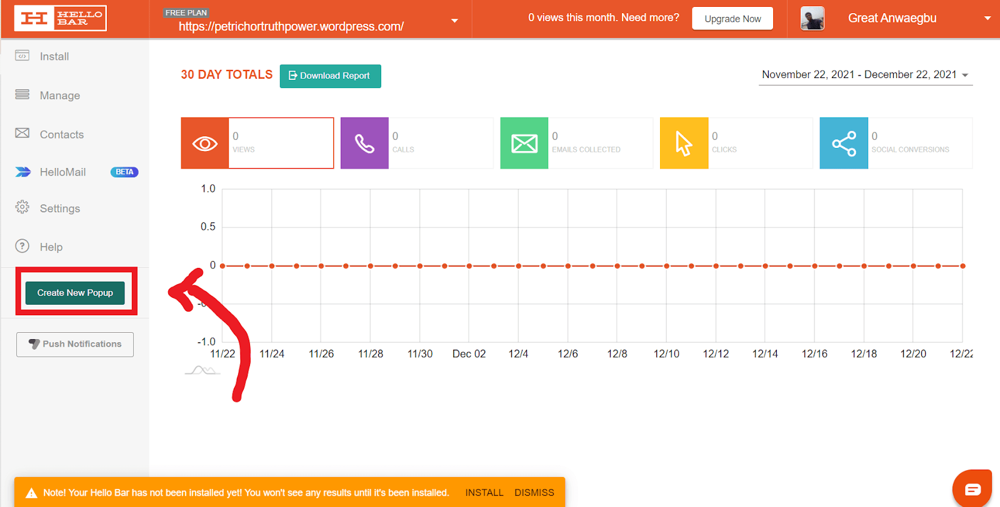Click the HelloMail arrow icon in sidebar
The height and width of the screenshot is (507, 1000).
click(22, 172)
